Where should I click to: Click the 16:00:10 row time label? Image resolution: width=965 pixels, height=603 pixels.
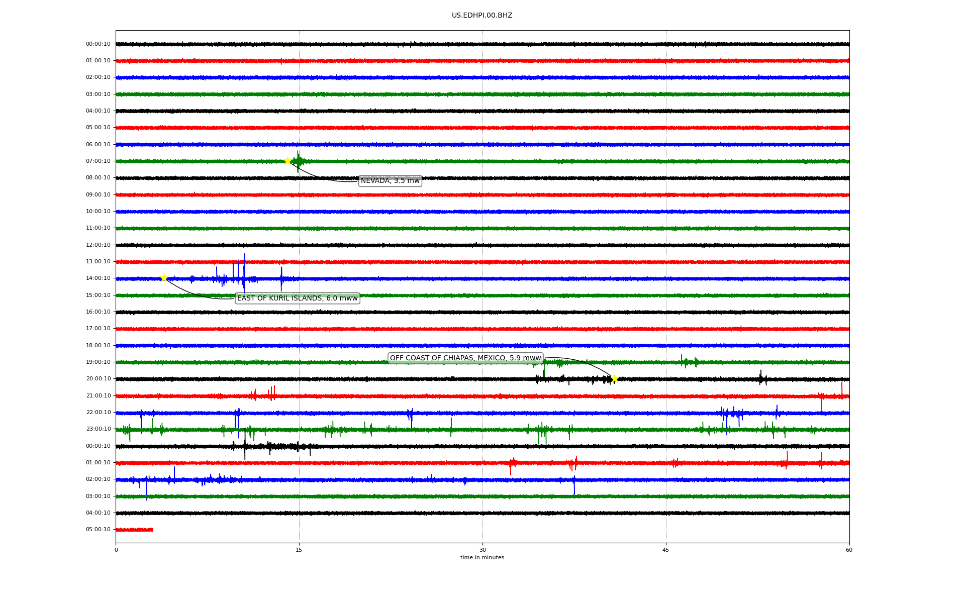98,312
